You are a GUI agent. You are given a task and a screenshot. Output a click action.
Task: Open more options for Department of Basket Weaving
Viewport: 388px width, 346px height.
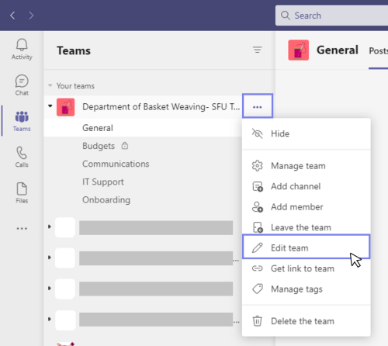(x=258, y=106)
